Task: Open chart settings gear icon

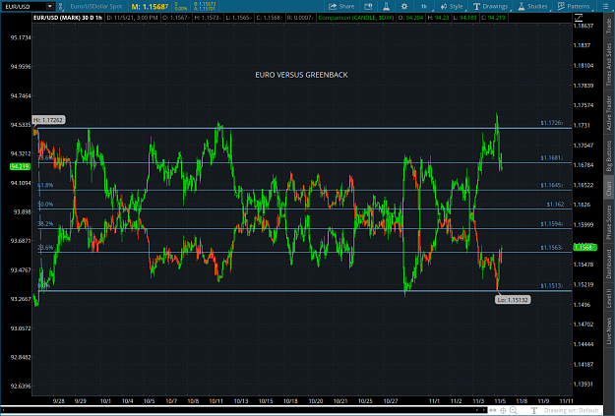Action: click(404, 6)
